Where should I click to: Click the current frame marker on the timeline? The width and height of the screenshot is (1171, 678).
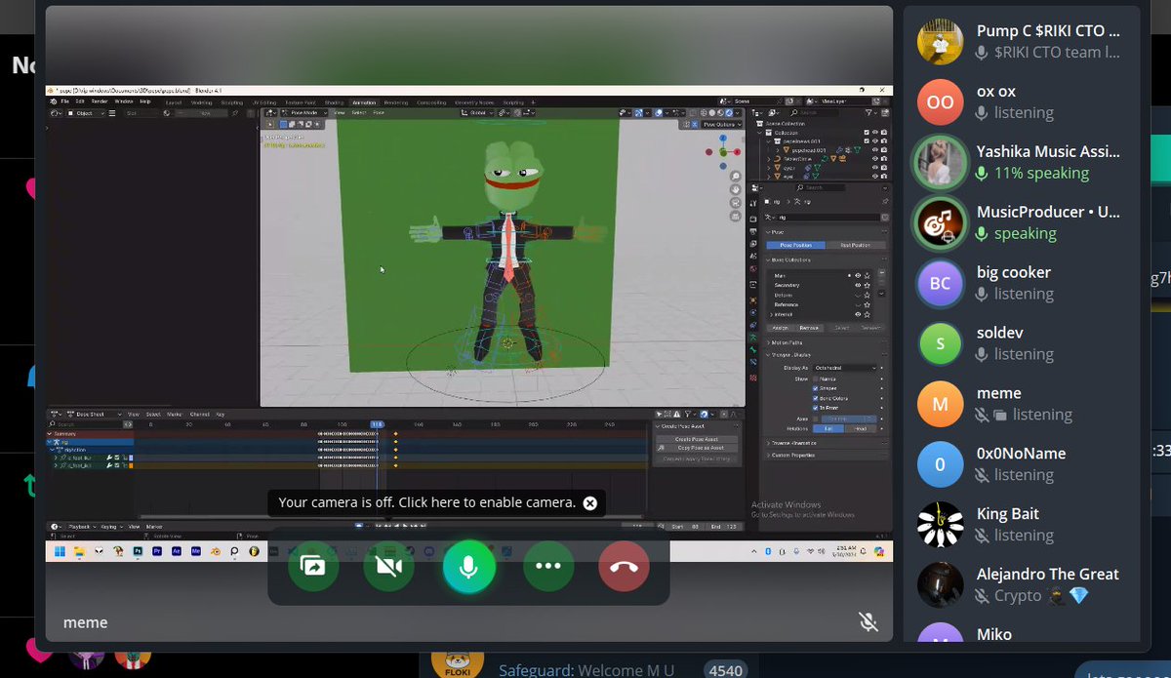[x=377, y=424]
